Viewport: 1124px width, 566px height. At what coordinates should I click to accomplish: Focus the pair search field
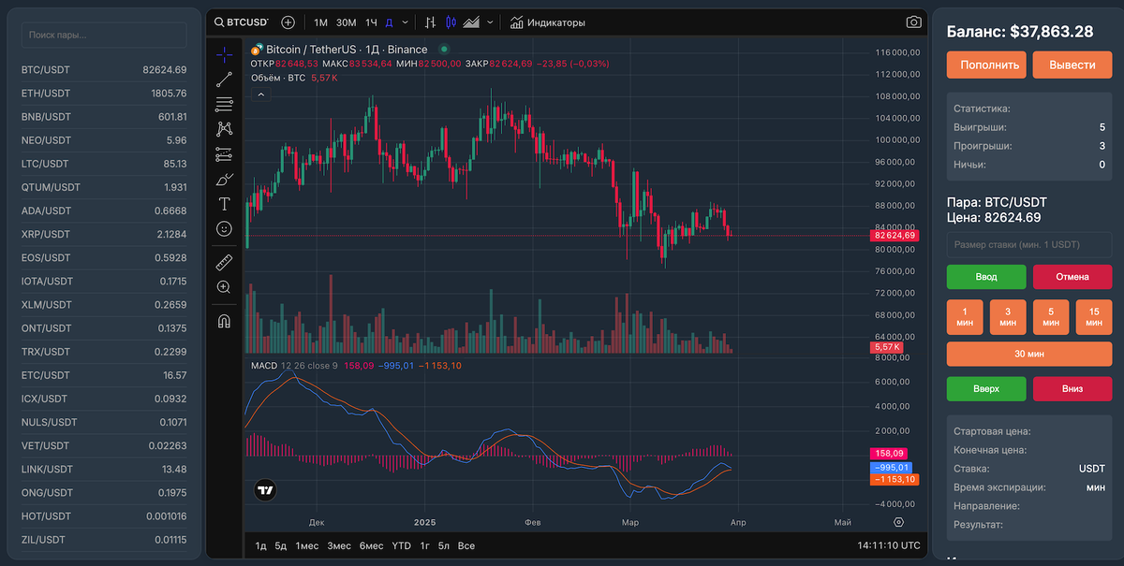pos(104,35)
